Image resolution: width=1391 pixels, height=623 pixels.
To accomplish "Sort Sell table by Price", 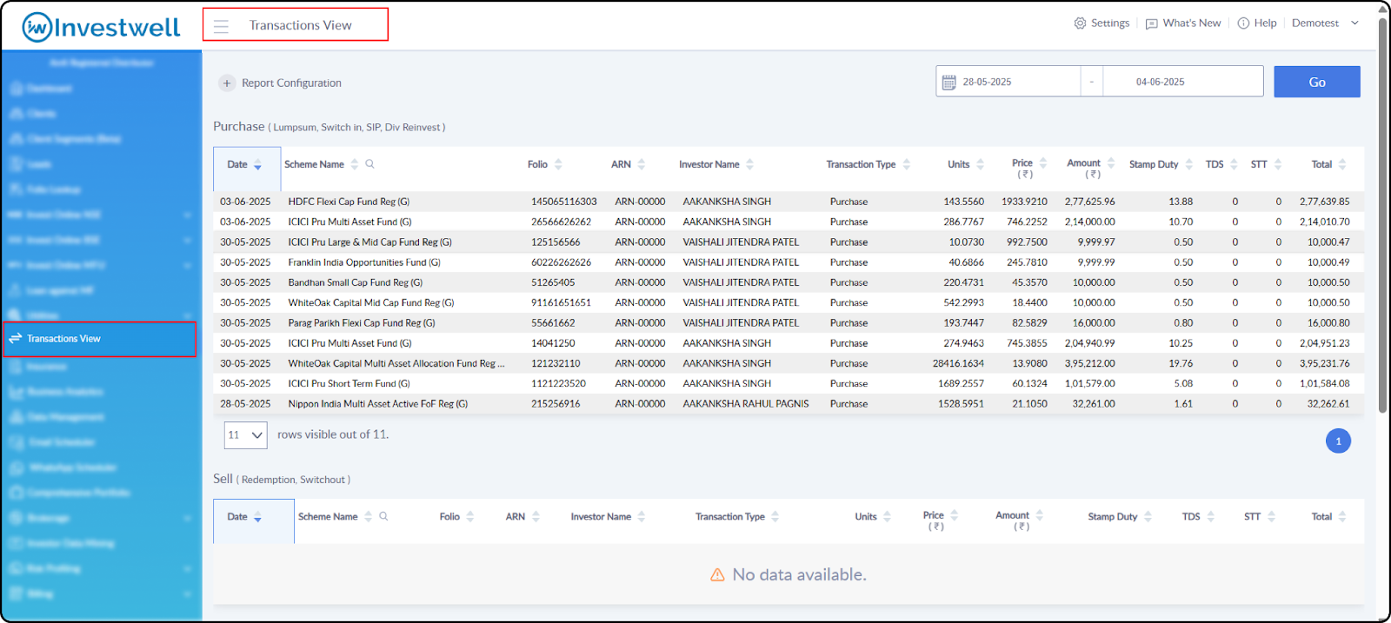I will click(954, 515).
